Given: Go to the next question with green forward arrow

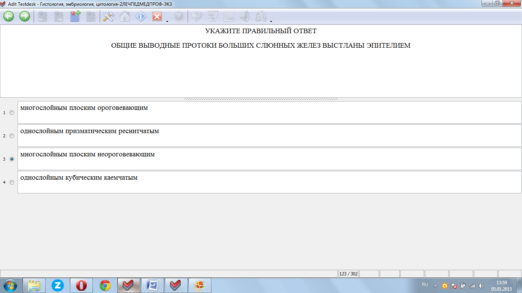Looking at the screenshot, I should pyautogui.click(x=25, y=16).
